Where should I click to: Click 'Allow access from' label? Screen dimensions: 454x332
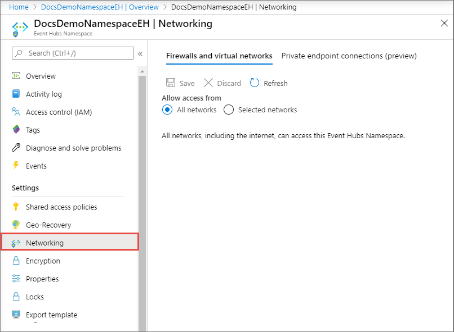[192, 98]
